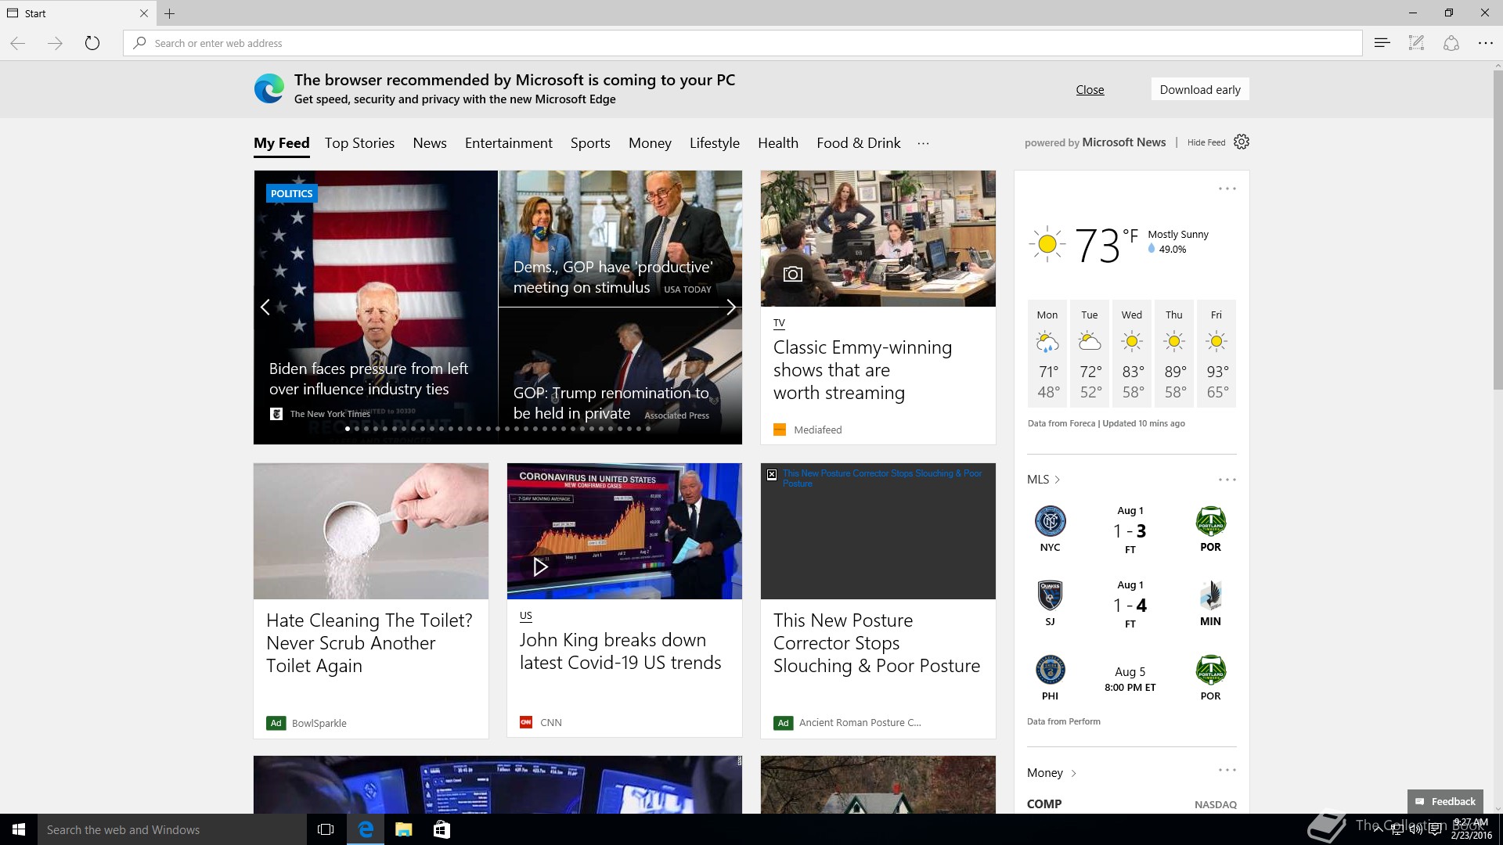Open the Make a Web Note icon
This screenshot has width=1503, height=845.
1417,43
